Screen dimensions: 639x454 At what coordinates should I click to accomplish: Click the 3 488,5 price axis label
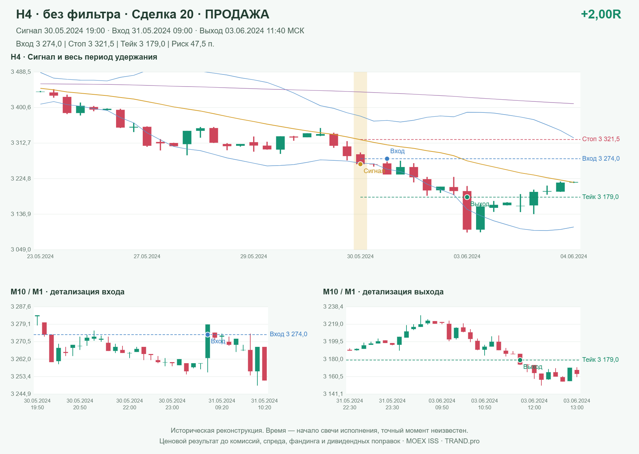click(21, 72)
